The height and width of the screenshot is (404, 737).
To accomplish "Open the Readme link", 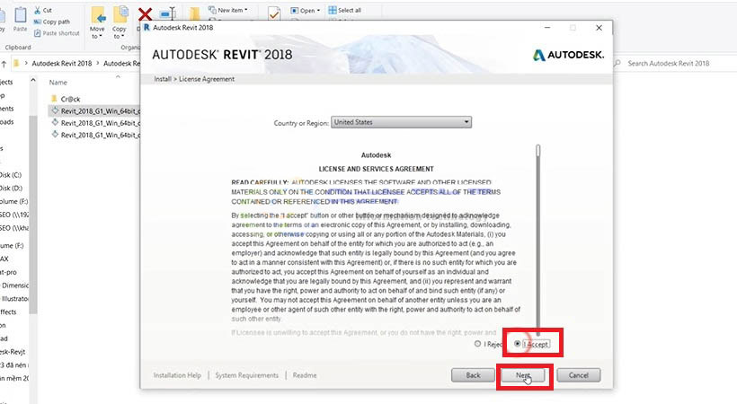I will coord(305,375).
